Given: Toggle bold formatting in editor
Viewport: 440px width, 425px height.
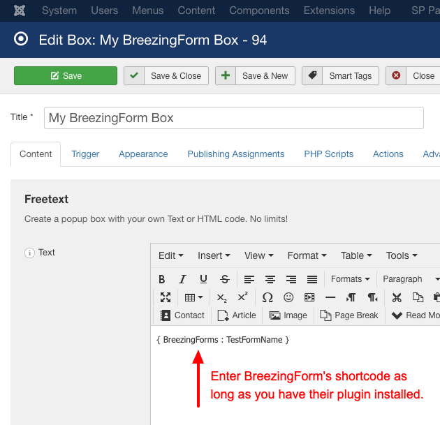Looking at the screenshot, I should (162, 279).
